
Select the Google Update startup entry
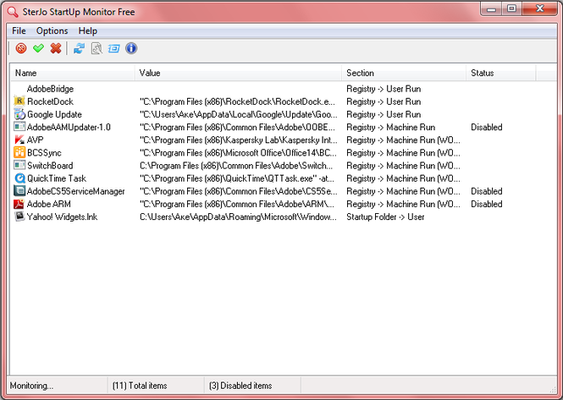click(x=54, y=114)
